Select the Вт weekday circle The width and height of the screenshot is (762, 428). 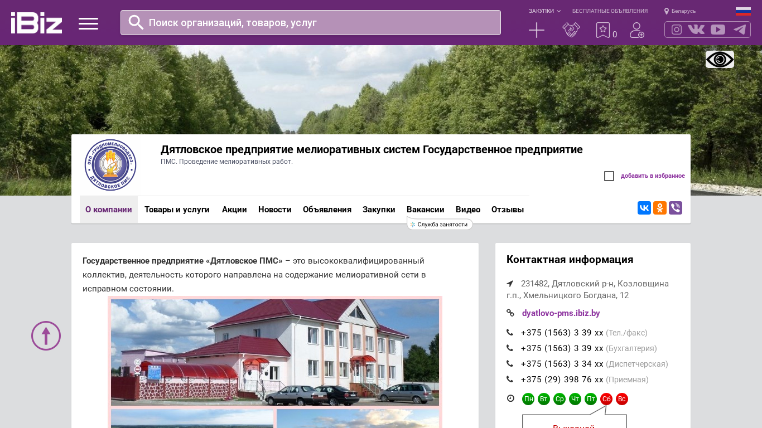(544, 399)
